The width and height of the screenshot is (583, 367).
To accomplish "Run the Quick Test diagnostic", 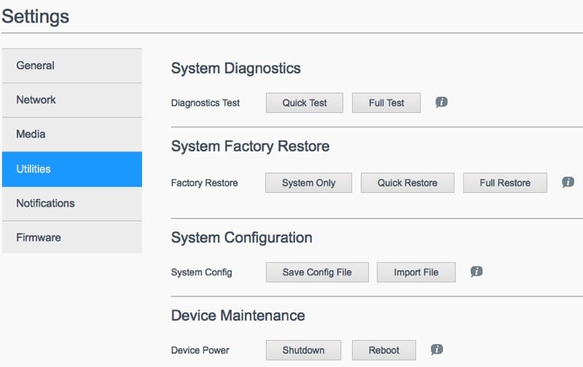I will click(305, 103).
